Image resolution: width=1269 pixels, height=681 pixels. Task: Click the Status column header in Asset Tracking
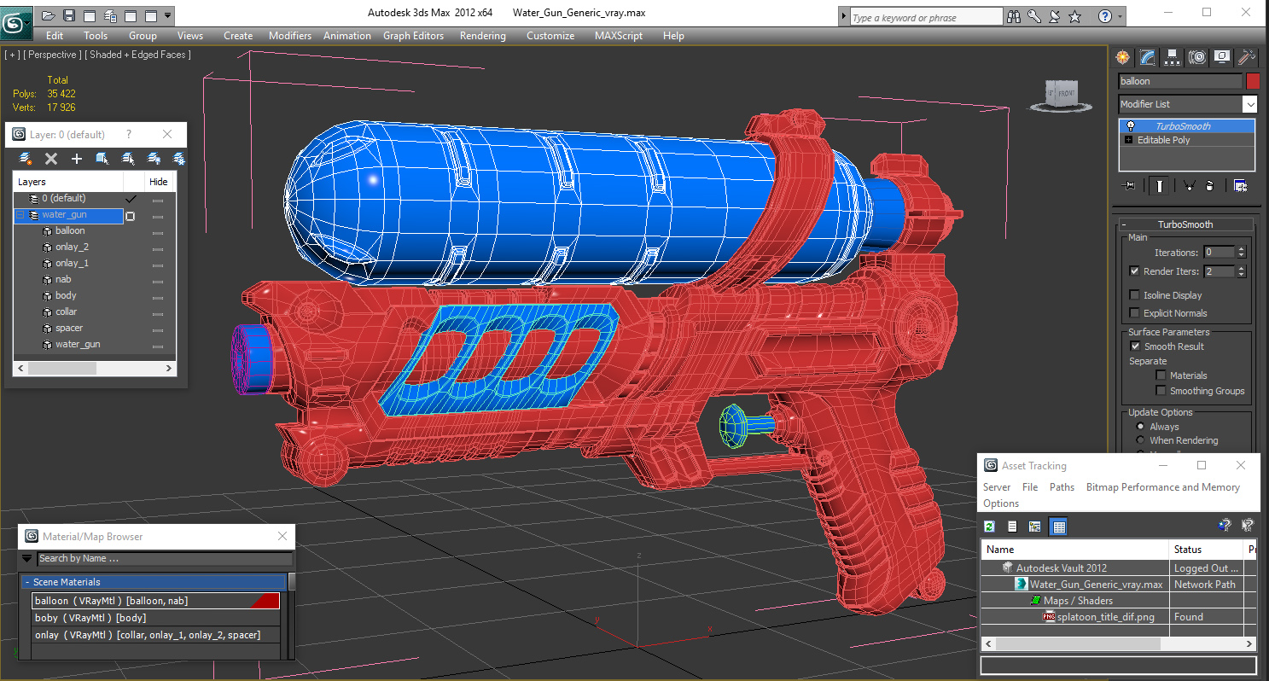click(x=1206, y=550)
